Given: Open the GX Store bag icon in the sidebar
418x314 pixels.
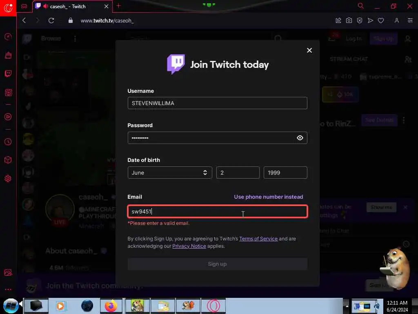Looking at the screenshot, I should pyautogui.click(x=8, y=55).
